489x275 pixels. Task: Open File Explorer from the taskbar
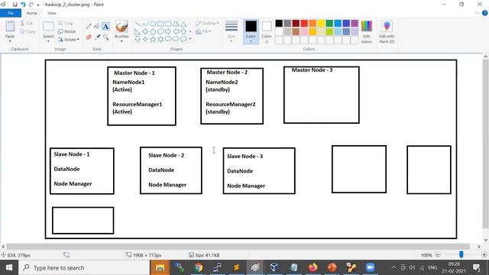(160, 267)
